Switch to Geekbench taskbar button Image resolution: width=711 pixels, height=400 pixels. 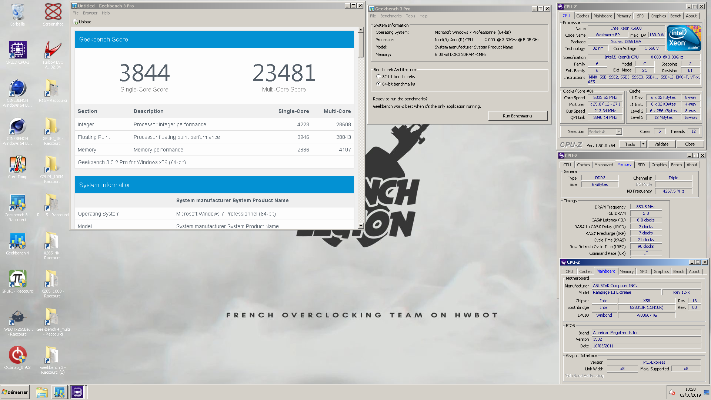pyautogui.click(x=59, y=392)
